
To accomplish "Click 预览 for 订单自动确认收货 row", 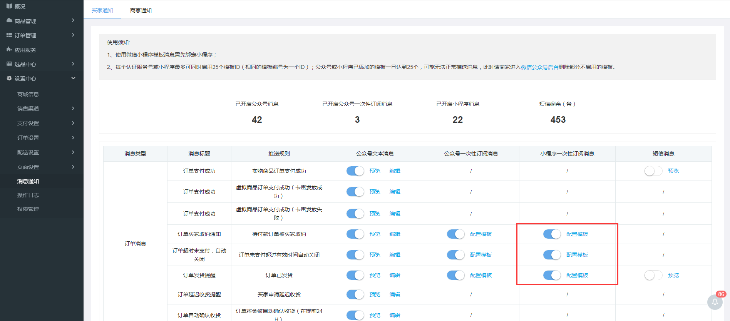I will click(x=375, y=315).
